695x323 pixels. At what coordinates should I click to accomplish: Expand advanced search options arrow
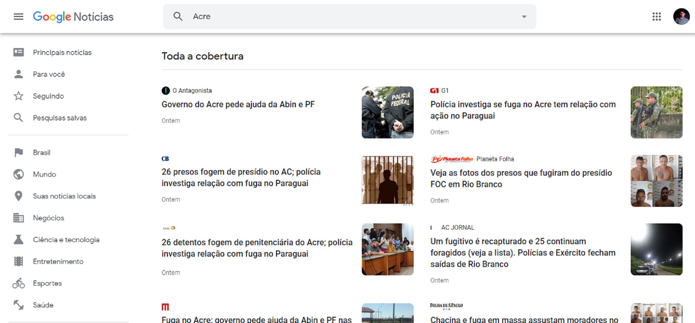(524, 17)
